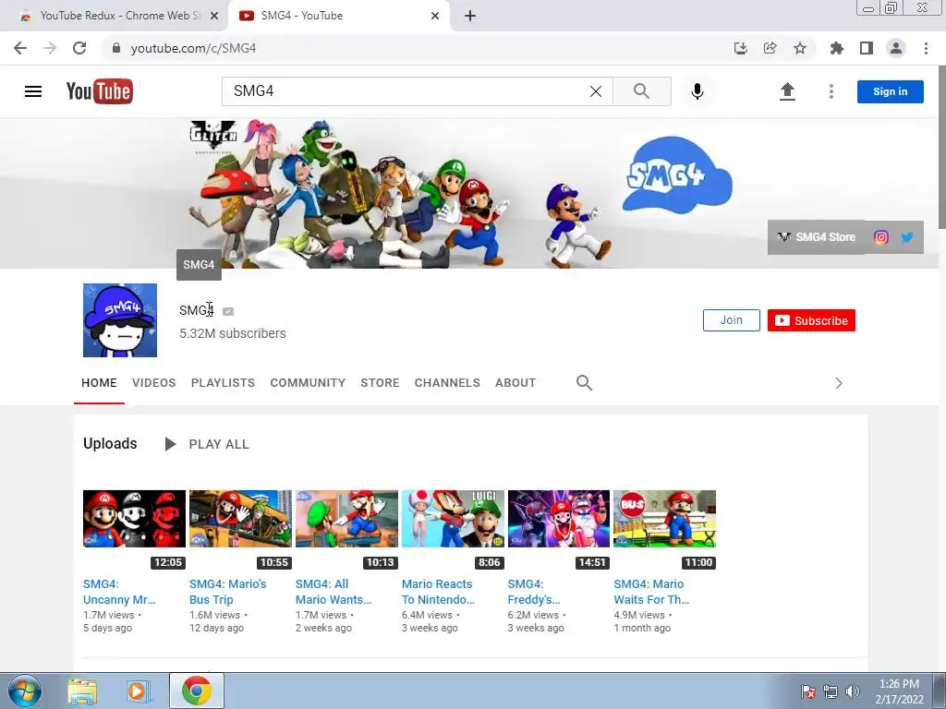Switch to the YouTube Redux Chrome Web Store tab

click(x=114, y=16)
